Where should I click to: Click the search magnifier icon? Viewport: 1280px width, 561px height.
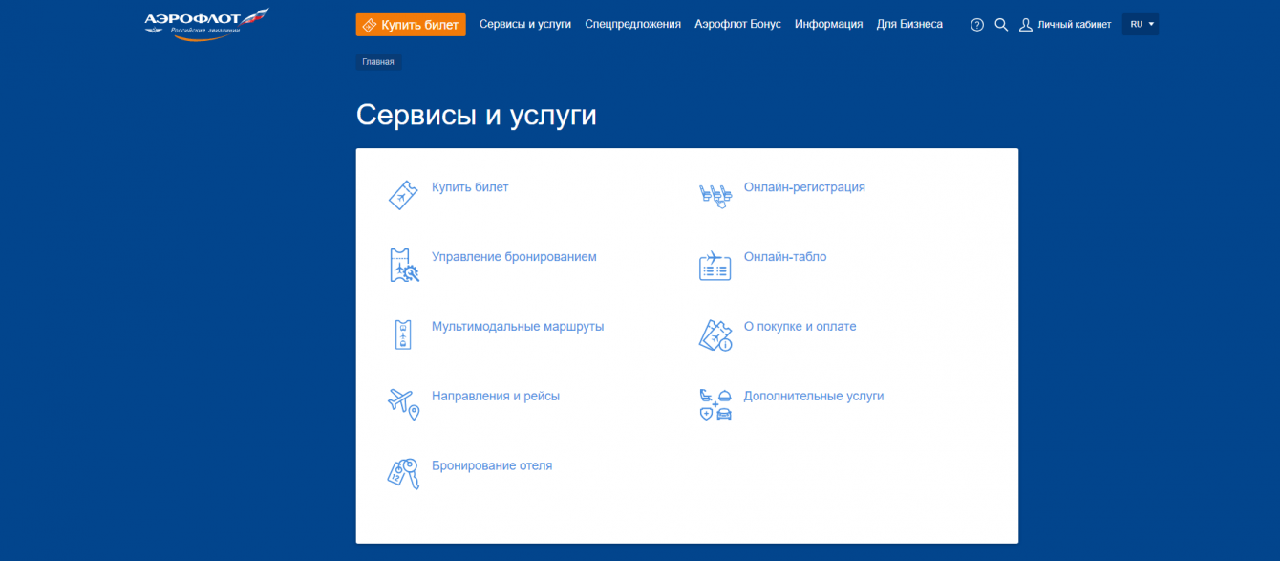(x=1001, y=25)
